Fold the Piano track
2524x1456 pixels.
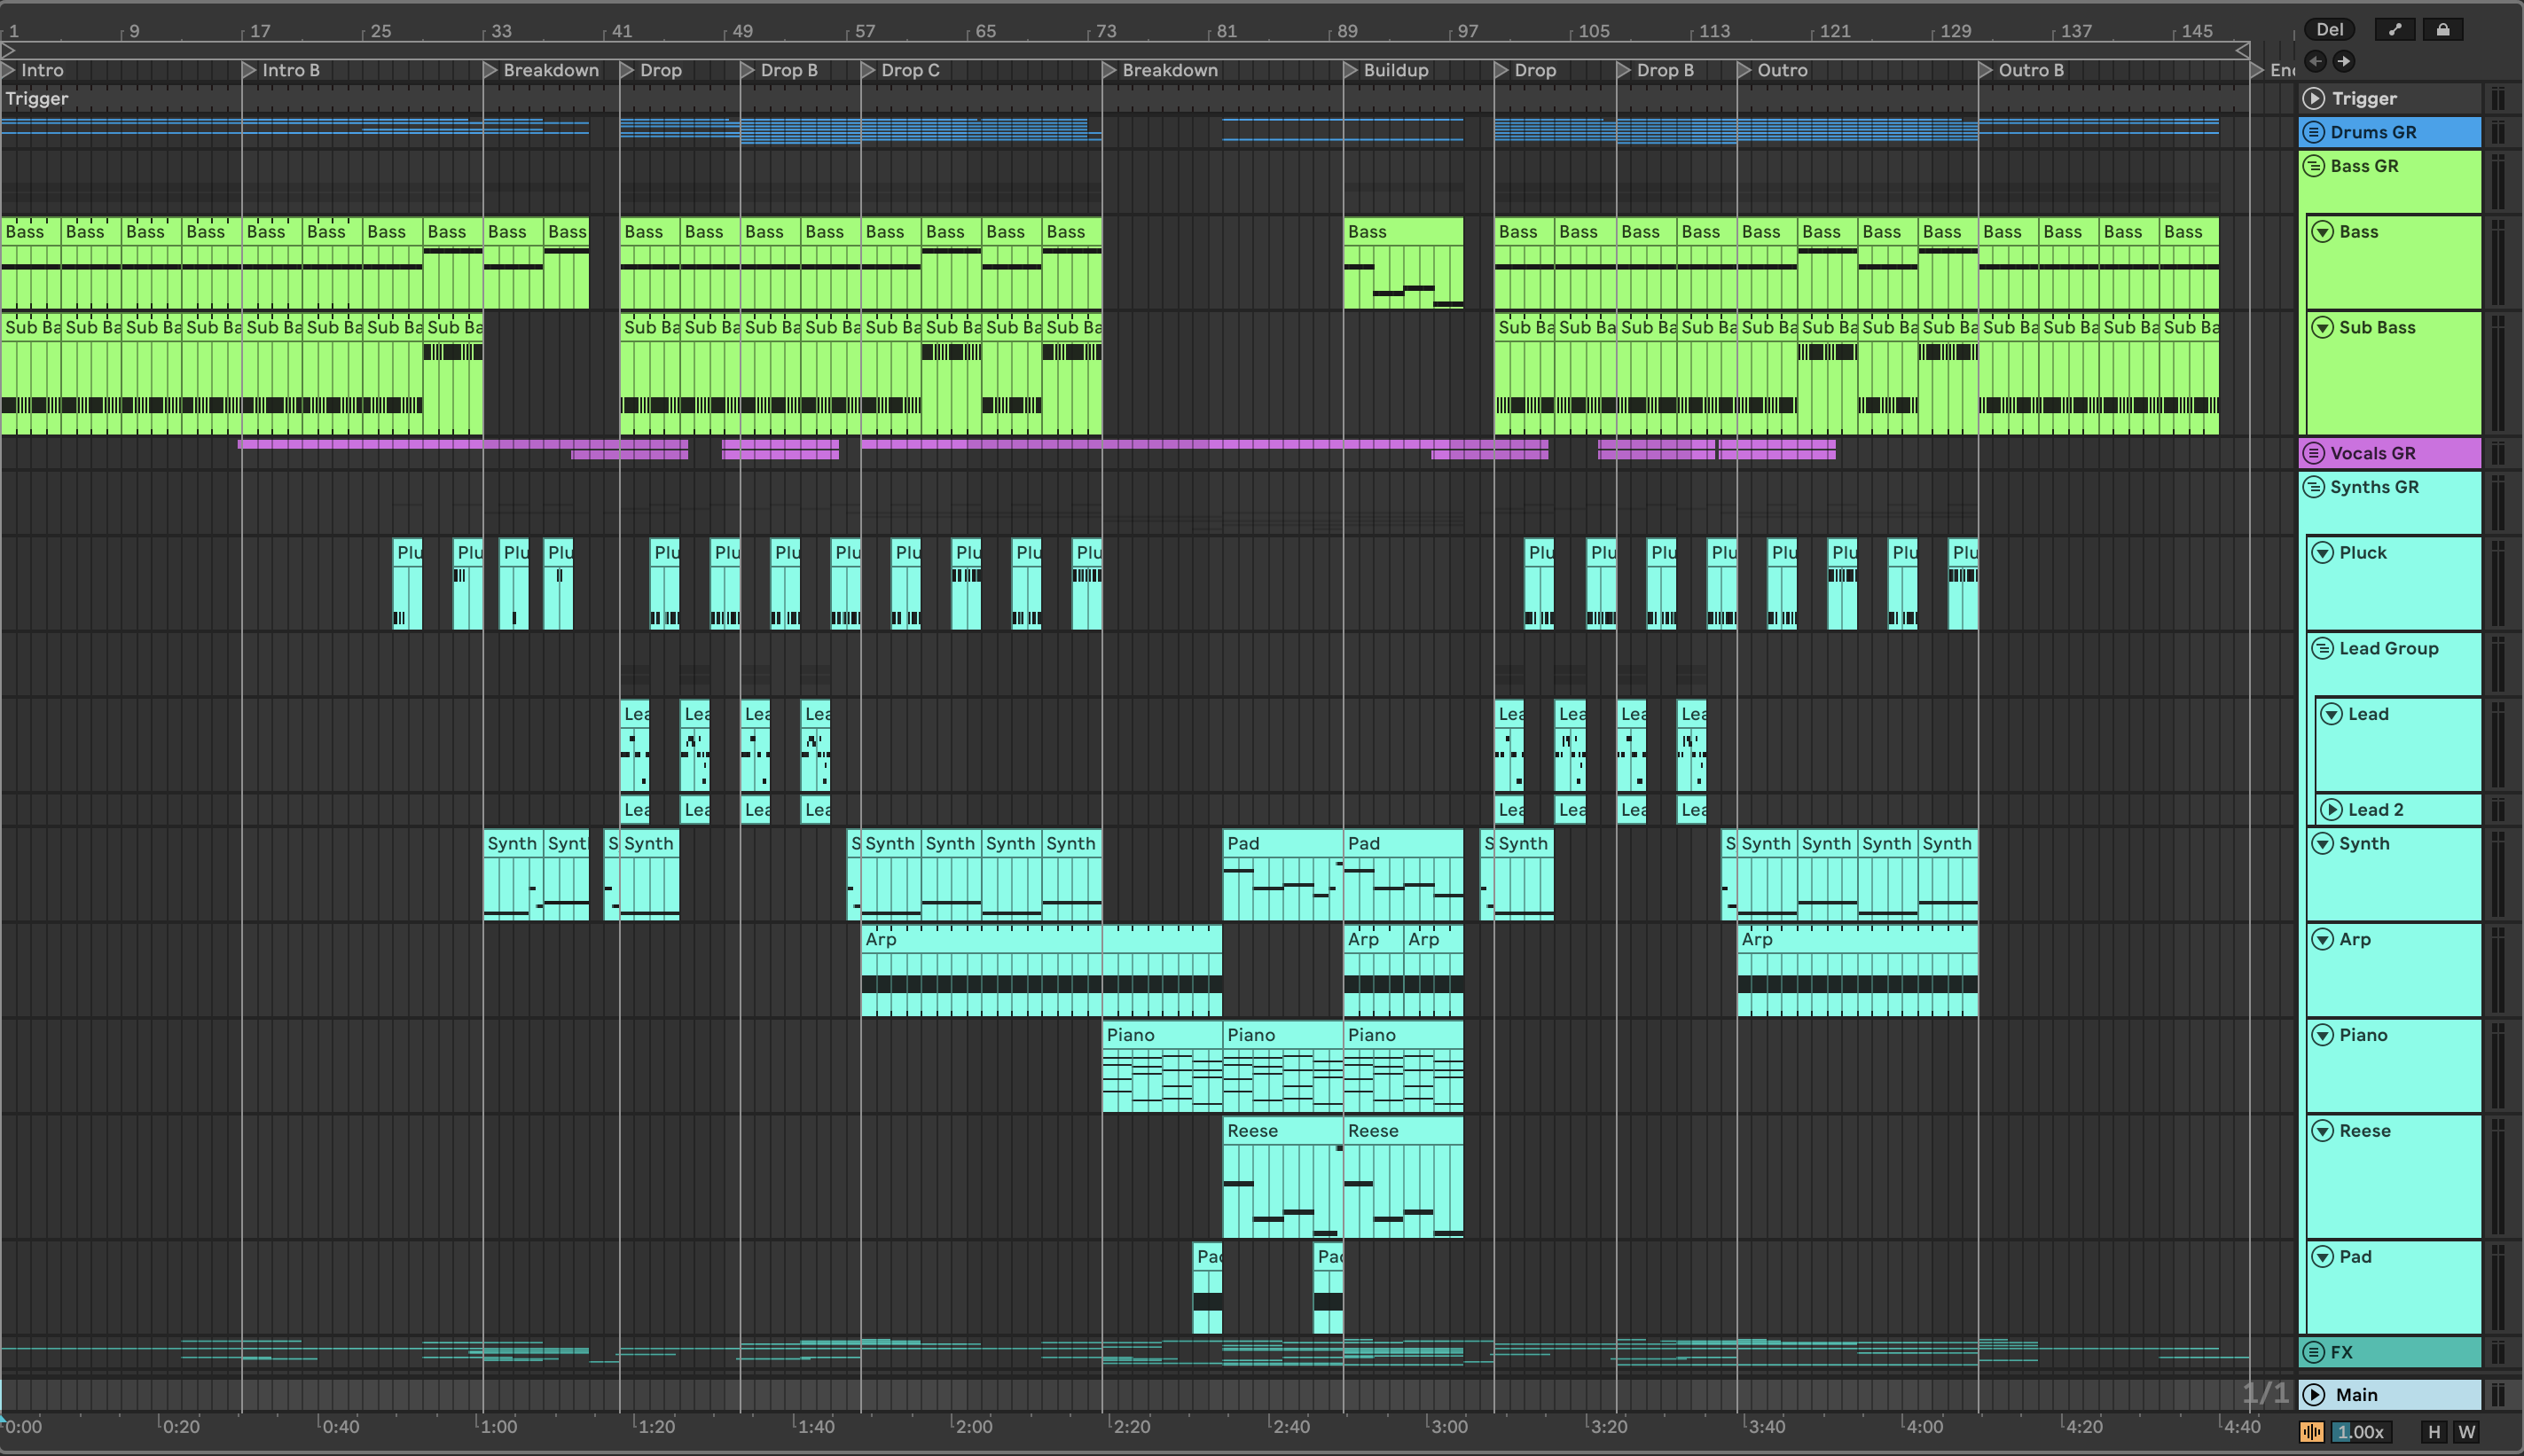(2322, 1035)
